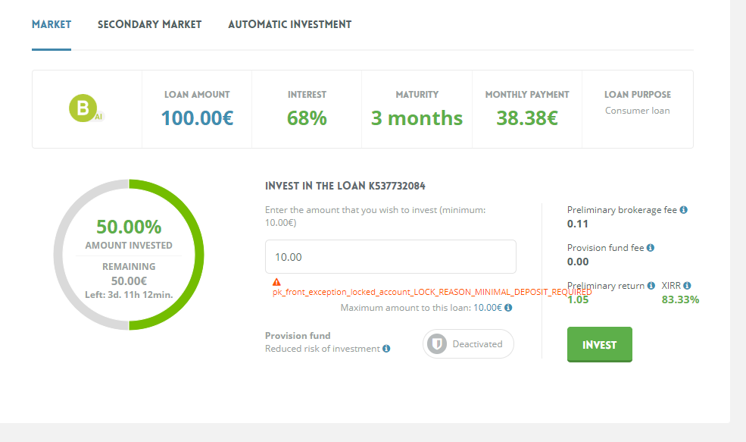The width and height of the screenshot is (746, 442).
Task: Click info icon beside Maximum amount to this loan
Action: 508,308
